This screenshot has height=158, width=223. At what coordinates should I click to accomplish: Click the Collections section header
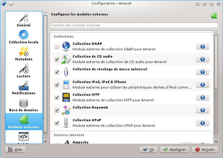coord(64,36)
